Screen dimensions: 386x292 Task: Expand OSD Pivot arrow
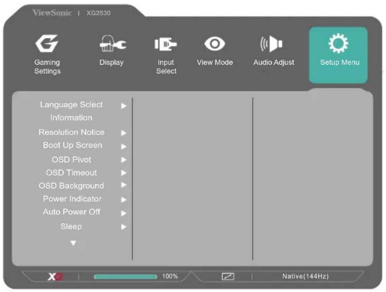pyautogui.click(x=124, y=160)
